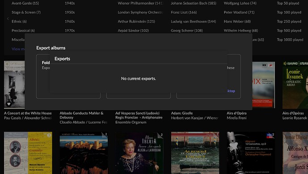This screenshot has height=174, width=308.
Task: Select the Ethnic (6) genre
Action: pos(19,21)
